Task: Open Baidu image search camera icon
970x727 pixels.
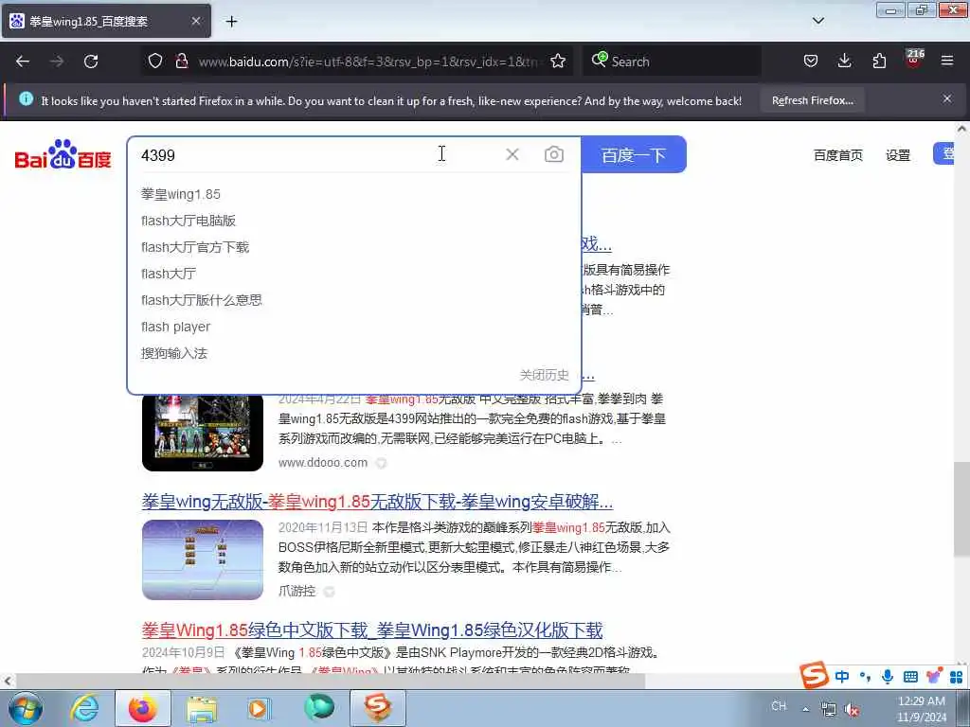Action: (553, 154)
